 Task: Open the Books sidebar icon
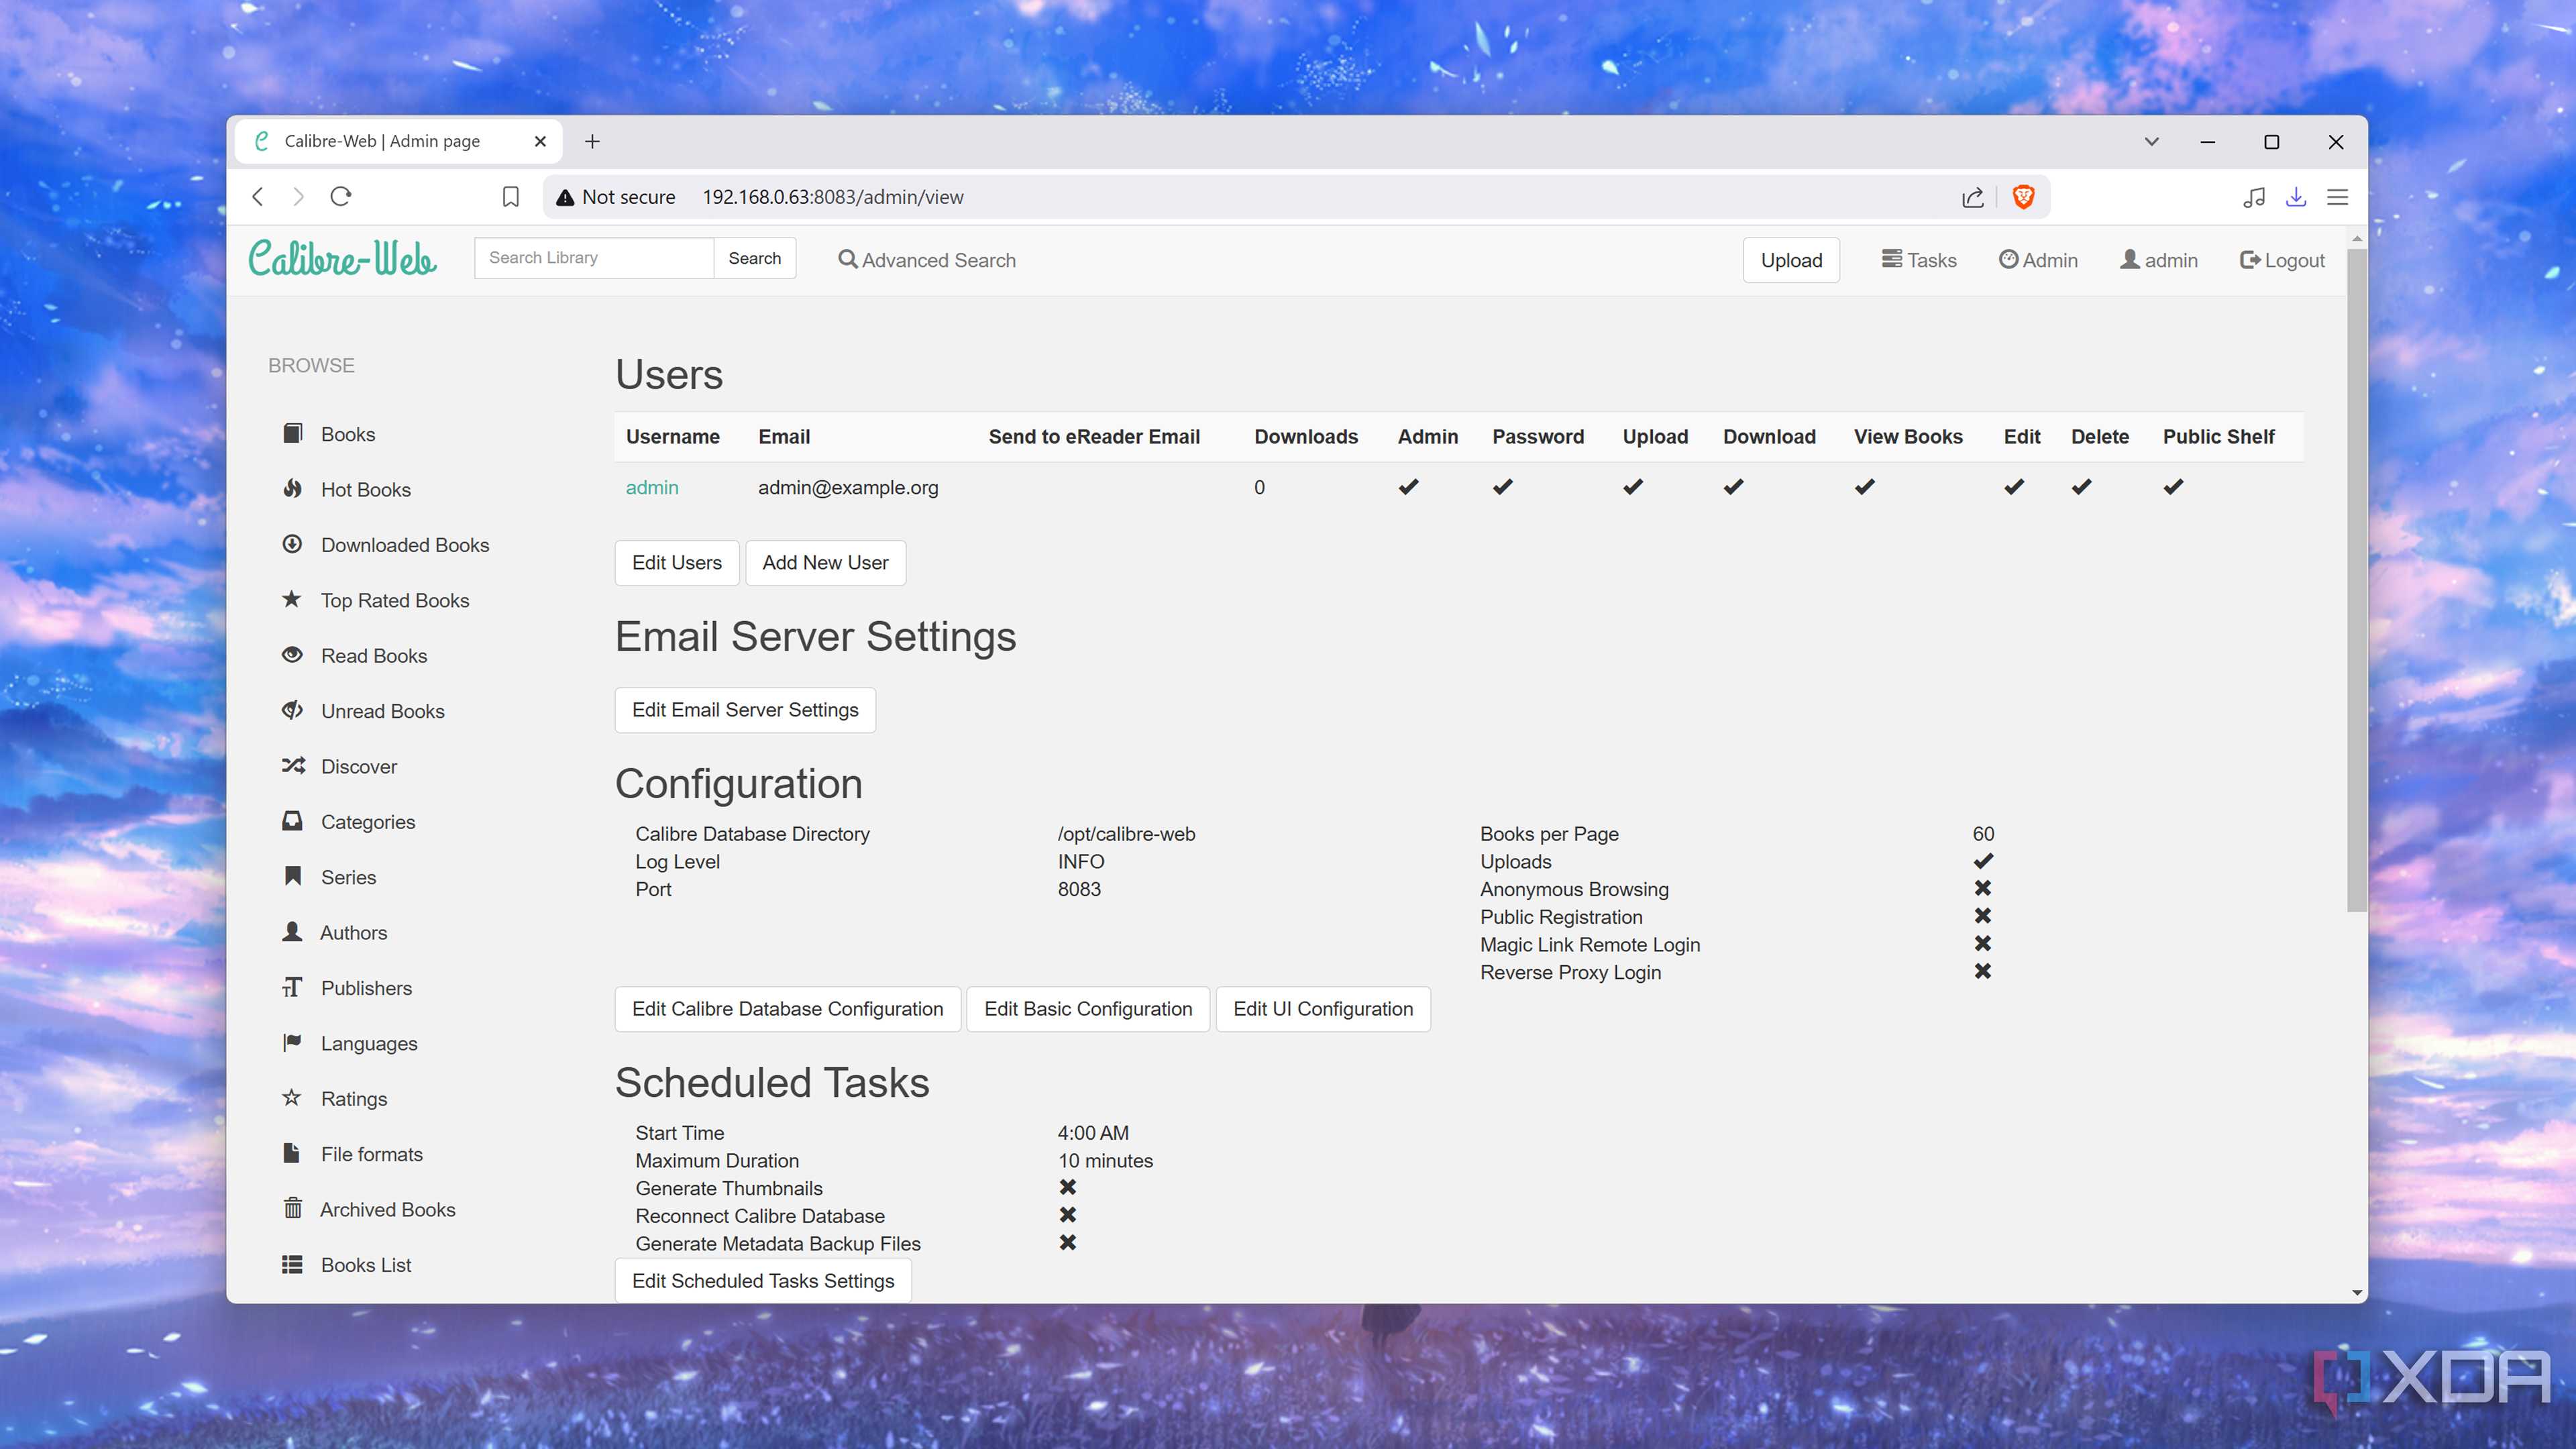pyautogui.click(x=292, y=433)
